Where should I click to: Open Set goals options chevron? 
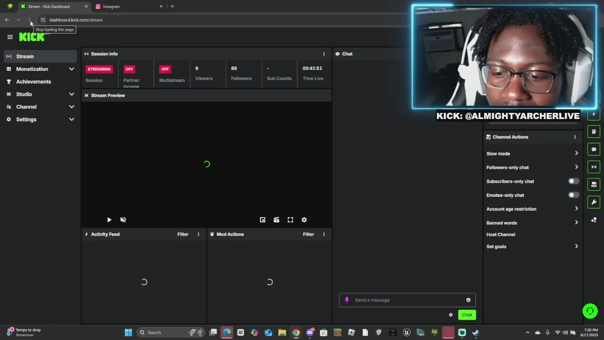[576, 246]
